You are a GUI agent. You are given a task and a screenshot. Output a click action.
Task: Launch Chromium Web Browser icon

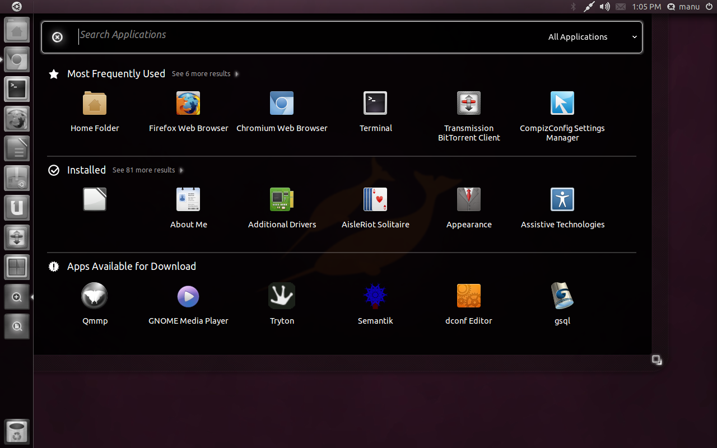tap(282, 104)
